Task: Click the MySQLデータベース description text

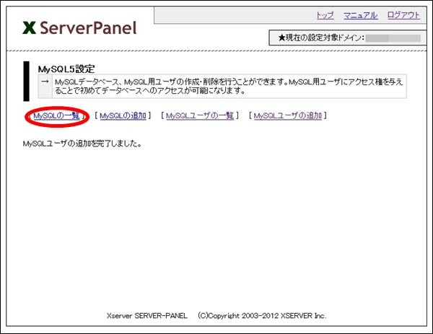Action: (229, 86)
